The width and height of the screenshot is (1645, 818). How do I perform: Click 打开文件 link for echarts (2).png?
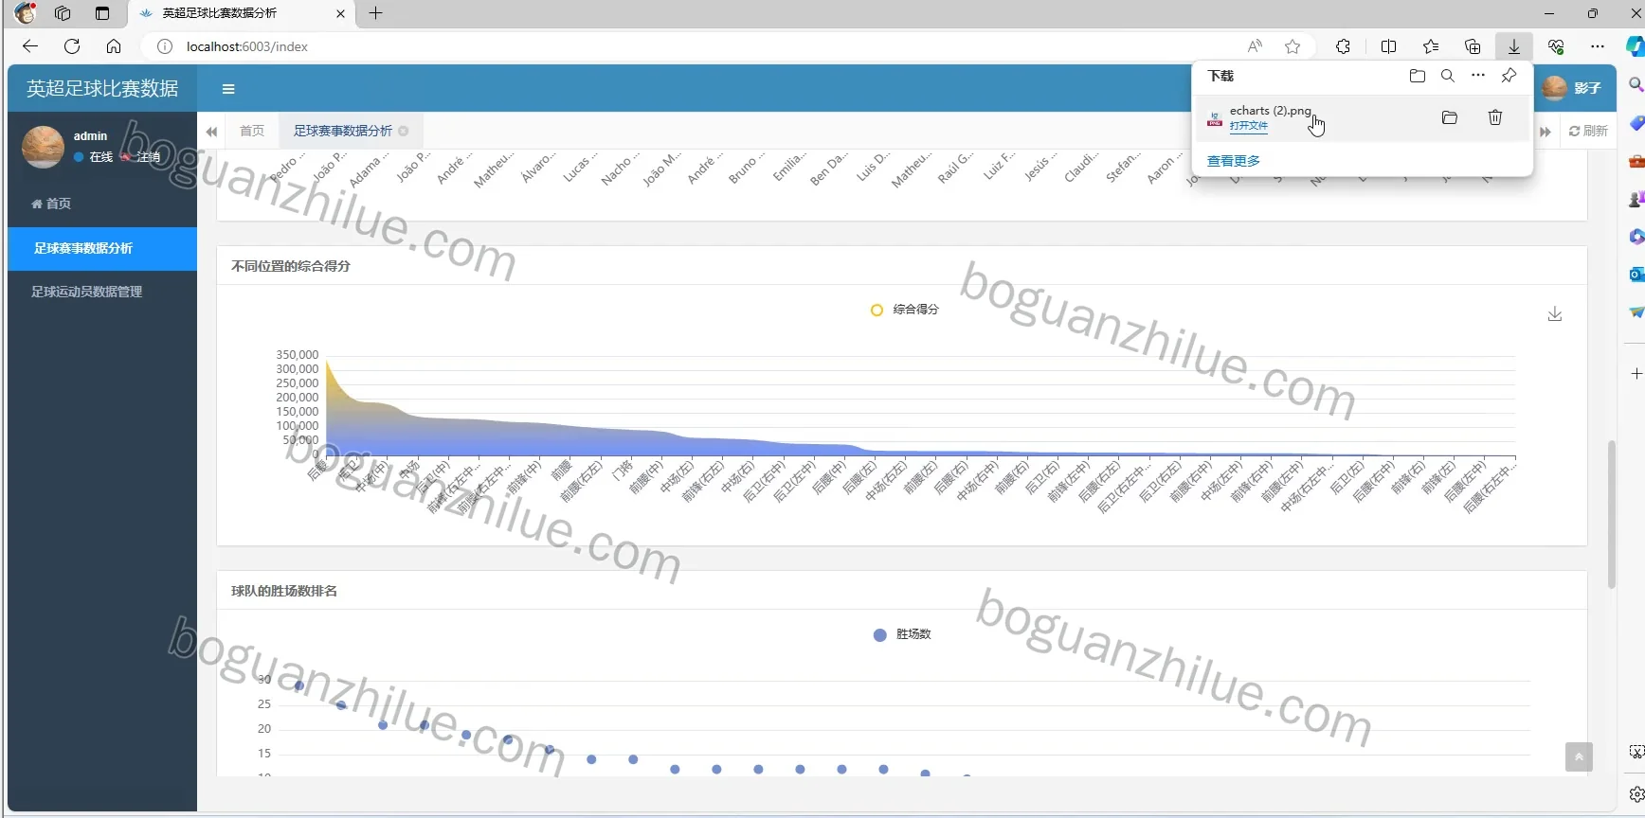1249,126
